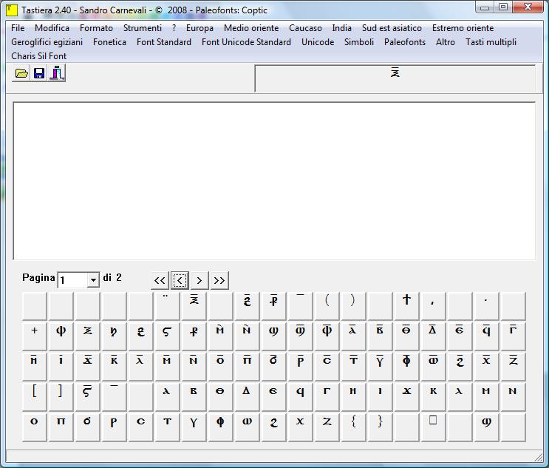549x468 pixels.
Task: Insert the plus sign key
Action: 34,336
